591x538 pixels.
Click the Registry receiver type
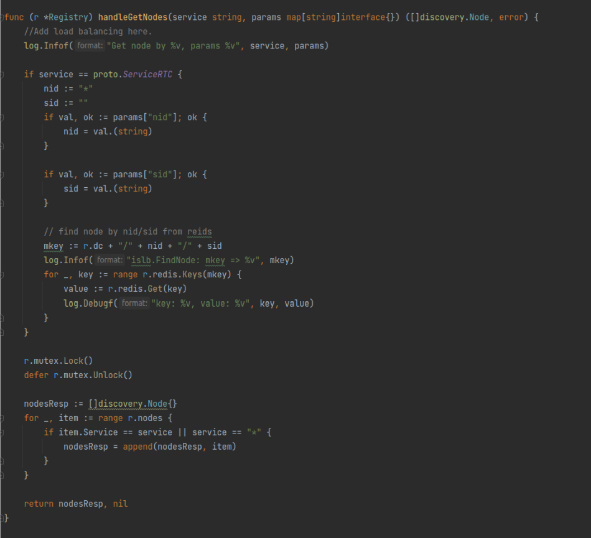coord(68,17)
